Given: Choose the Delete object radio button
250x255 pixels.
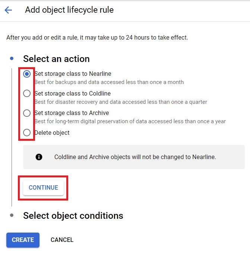Looking at the screenshot, I should click(x=27, y=133).
